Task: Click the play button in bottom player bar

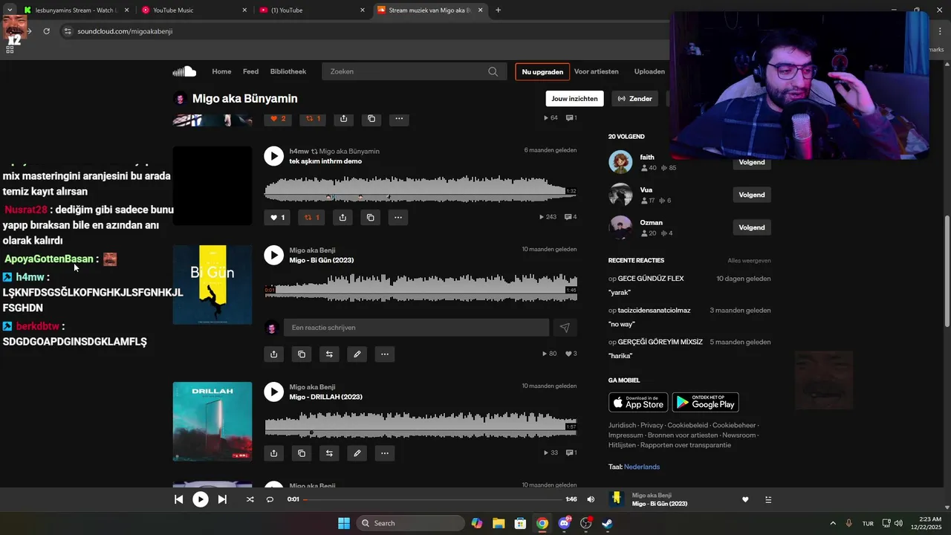Action: (201, 499)
